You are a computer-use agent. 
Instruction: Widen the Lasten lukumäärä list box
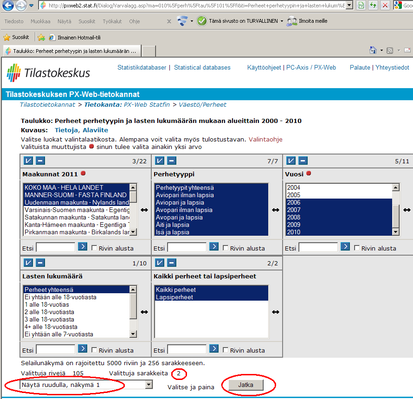click(x=144, y=312)
